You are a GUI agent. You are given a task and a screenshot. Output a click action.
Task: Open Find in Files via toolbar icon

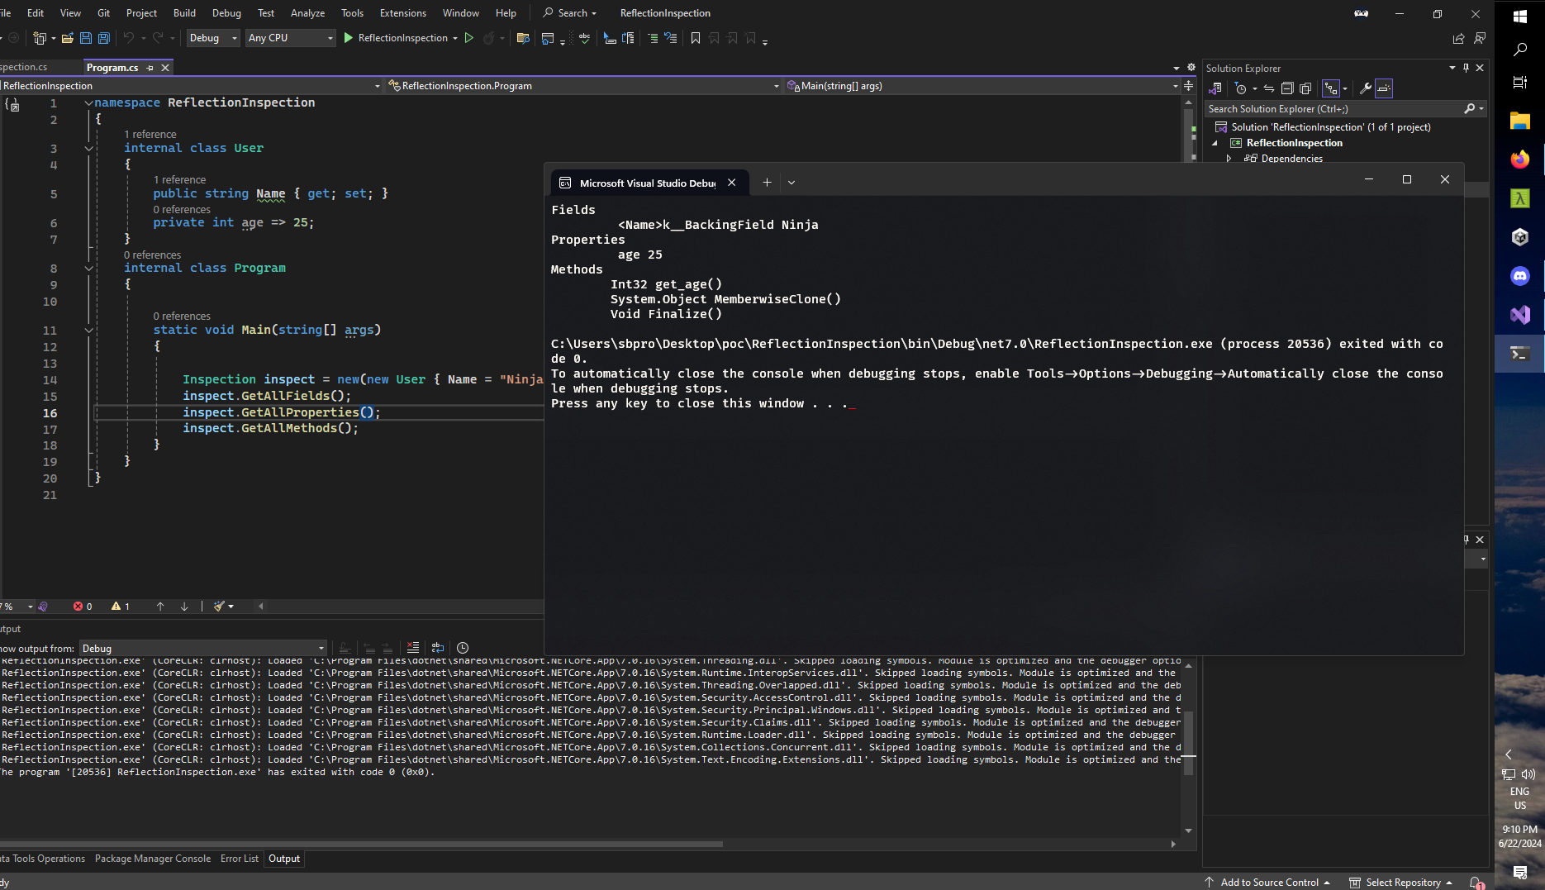tap(524, 38)
